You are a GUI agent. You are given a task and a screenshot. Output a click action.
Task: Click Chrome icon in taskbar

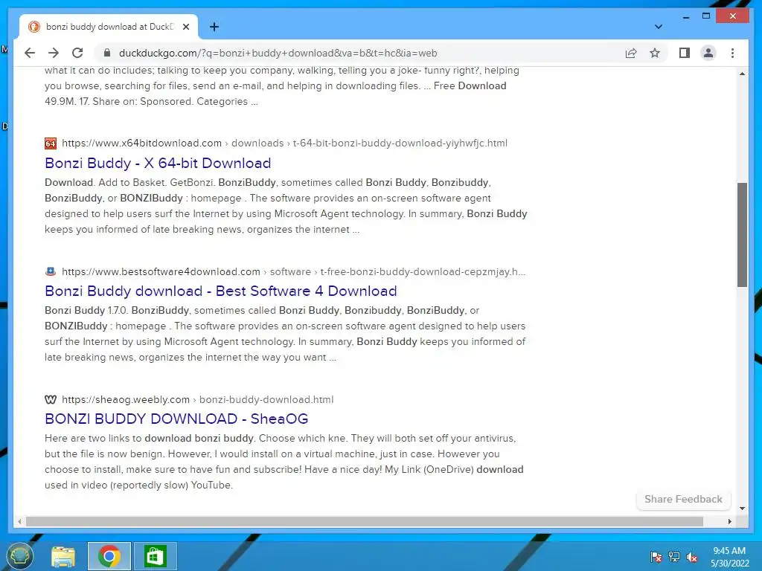(x=109, y=556)
